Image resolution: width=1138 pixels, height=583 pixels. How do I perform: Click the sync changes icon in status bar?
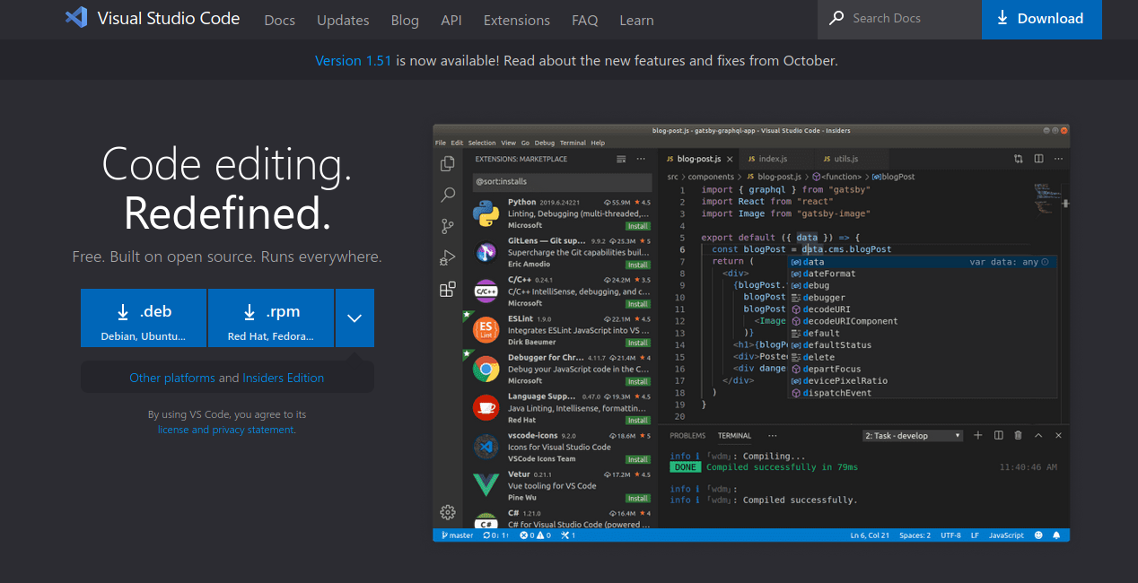coord(495,535)
